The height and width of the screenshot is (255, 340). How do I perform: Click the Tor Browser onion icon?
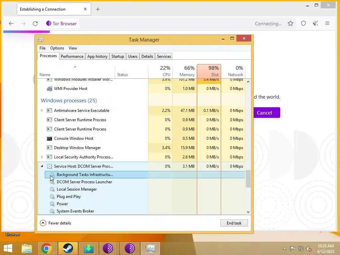pyautogui.click(x=48, y=24)
